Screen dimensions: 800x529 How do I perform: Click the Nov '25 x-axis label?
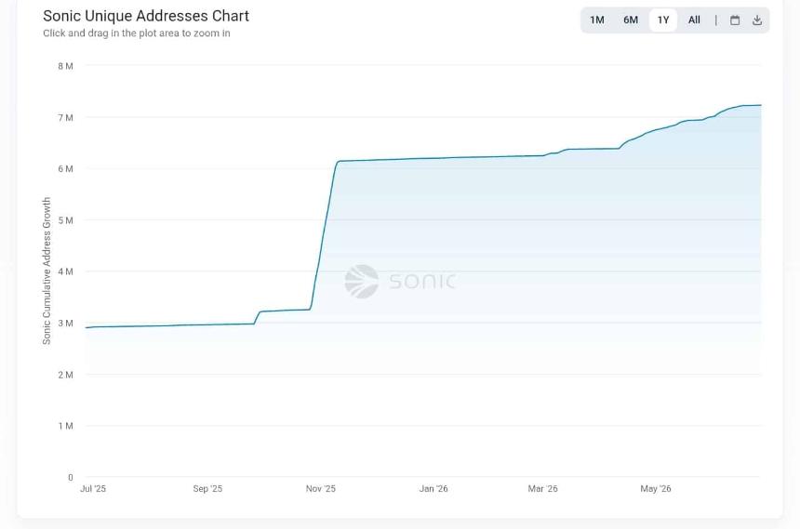(320, 488)
